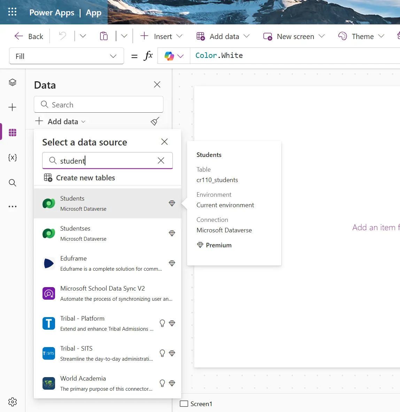Open the Tree view panel from the left rail
This screenshot has width=400, height=412.
pos(13,82)
